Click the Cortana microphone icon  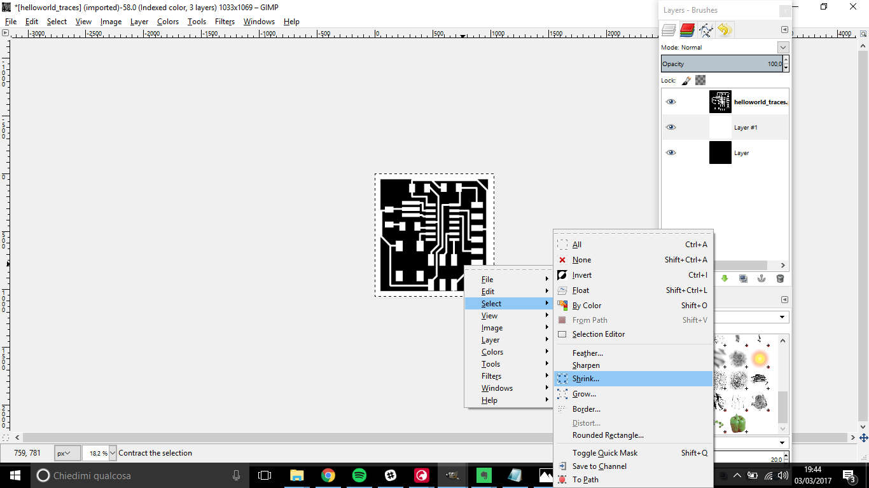[236, 475]
